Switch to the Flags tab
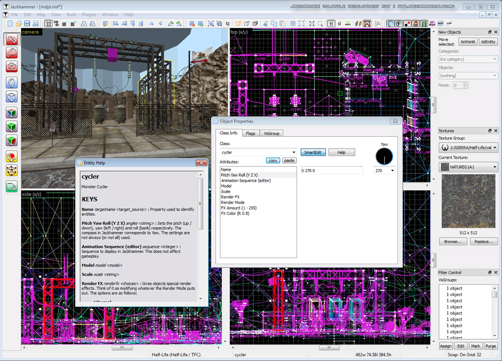Viewport: 502px width, 361px height. tap(251, 133)
